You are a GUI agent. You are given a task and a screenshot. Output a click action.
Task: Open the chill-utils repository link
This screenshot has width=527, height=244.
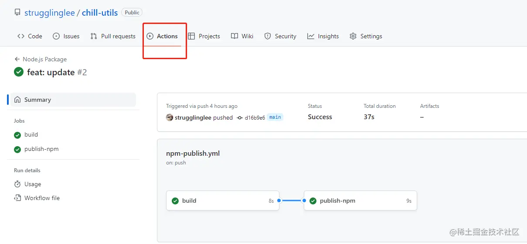[x=100, y=13]
